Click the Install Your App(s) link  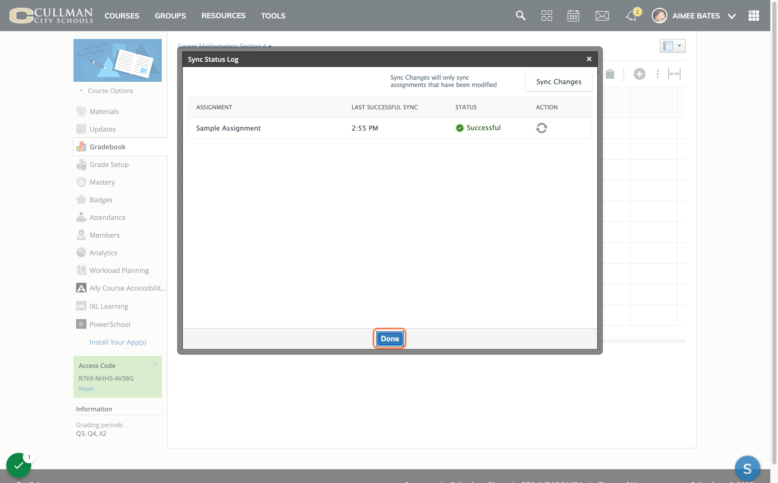(118, 342)
